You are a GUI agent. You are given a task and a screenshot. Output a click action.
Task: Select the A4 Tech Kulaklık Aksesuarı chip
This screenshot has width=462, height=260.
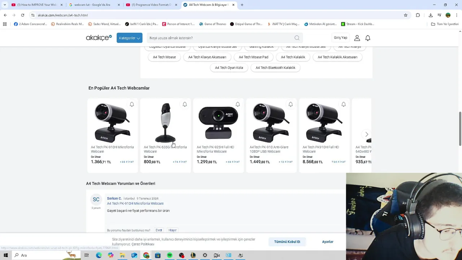click(x=337, y=57)
